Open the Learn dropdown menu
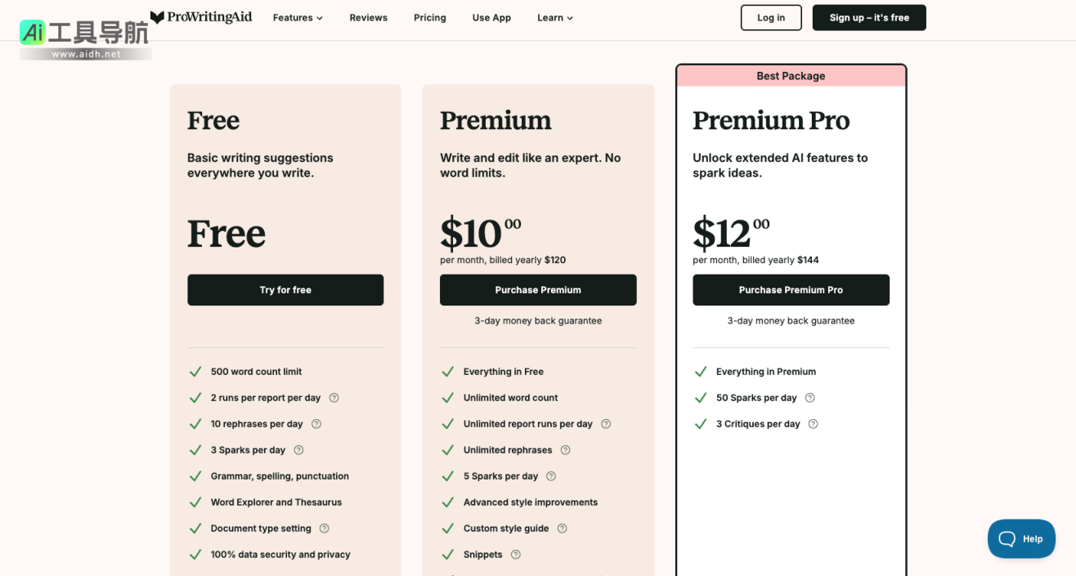This screenshot has width=1076, height=576. 554,17
